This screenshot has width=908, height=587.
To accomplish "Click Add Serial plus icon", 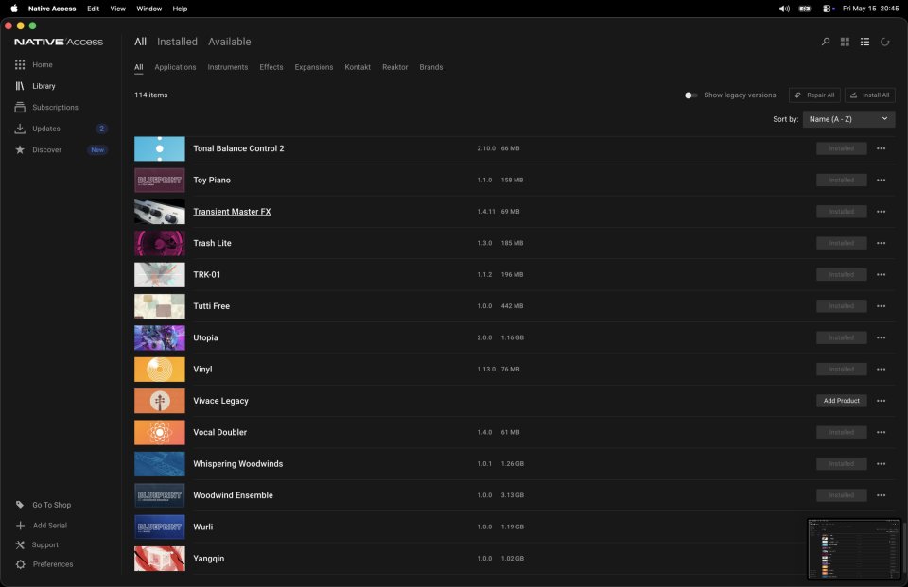I will click(x=20, y=525).
